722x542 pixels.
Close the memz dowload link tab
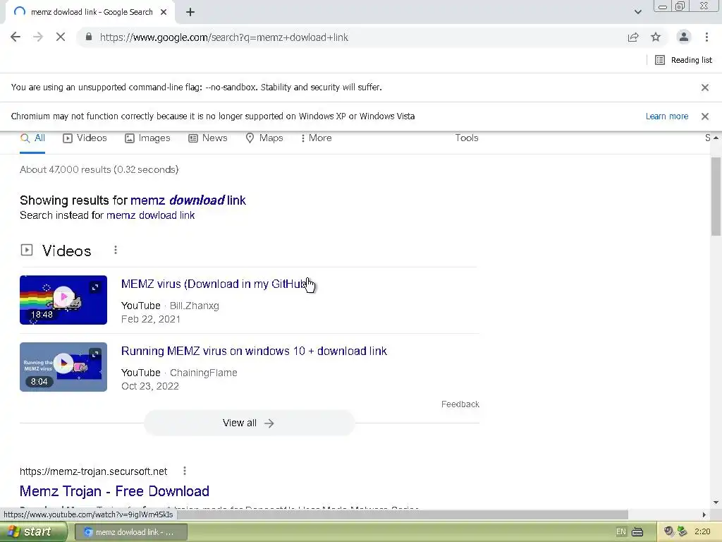(x=164, y=13)
